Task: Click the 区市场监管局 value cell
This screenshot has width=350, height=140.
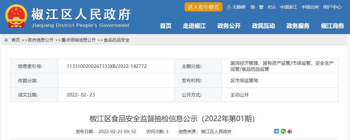Action: [x=280, y=80]
